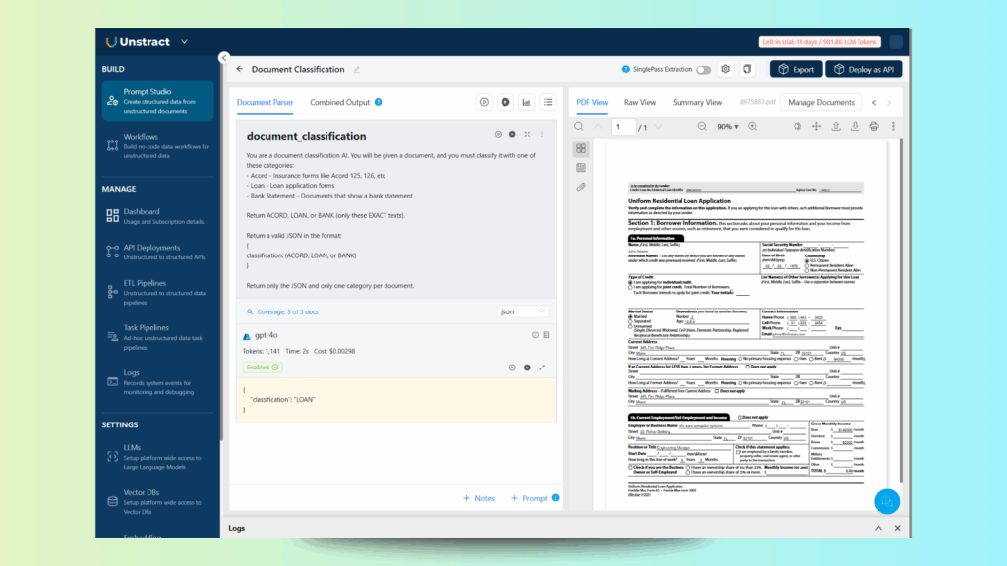This screenshot has width=1007, height=566.
Task: Open the token usage chart icon
Action: click(x=527, y=102)
